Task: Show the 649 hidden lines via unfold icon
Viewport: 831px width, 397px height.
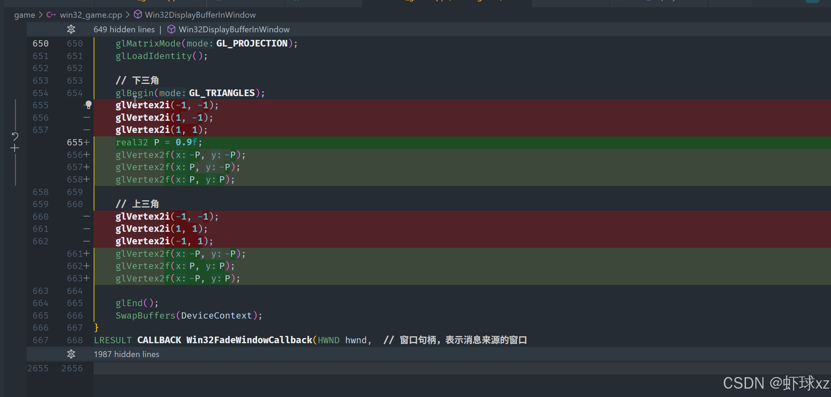Action: [71, 29]
